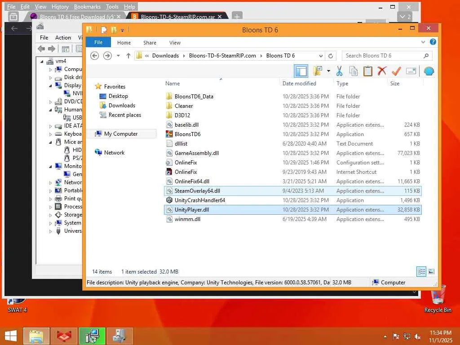The height and width of the screenshot is (345, 460).
Task: Open recent locations dropdown arrow
Action: point(118,55)
